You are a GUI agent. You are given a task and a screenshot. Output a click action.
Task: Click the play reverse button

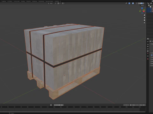pos(58,105)
